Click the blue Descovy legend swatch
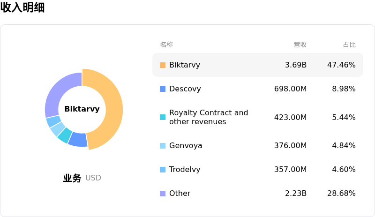Screen dimensions: 375x217 tap(163, 89)
